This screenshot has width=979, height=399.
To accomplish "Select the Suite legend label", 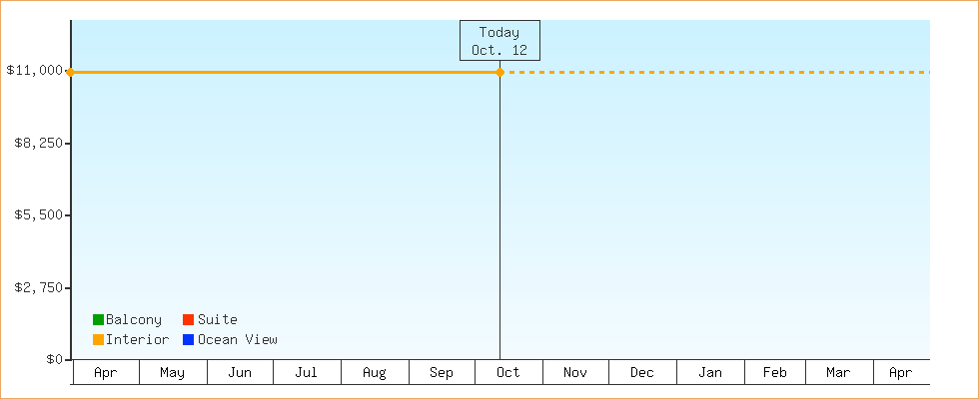I will [x=217, y=320].
